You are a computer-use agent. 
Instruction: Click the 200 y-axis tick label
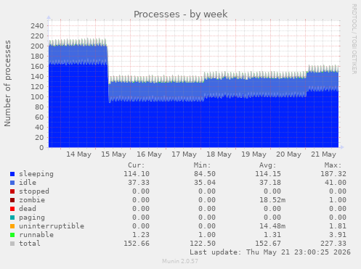[37, 46]
